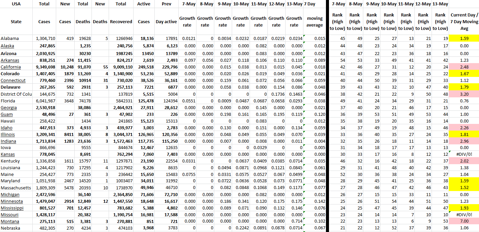Viewport: 479px width, 232px height.
Task: Open the Alaska state hyperlink
Action: pos(7,46)
